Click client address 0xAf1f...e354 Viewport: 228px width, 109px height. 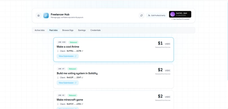pos(74,104)
